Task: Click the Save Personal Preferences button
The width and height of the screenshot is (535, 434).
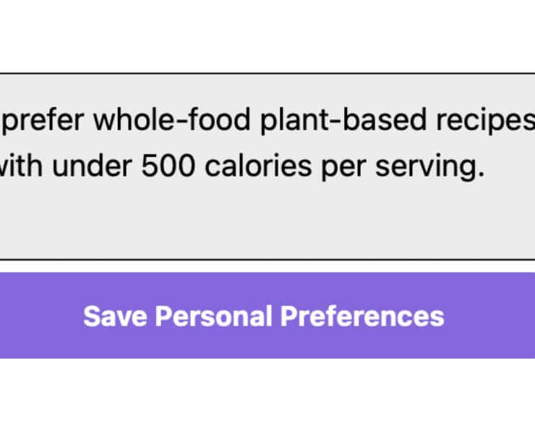Action: 264,316
